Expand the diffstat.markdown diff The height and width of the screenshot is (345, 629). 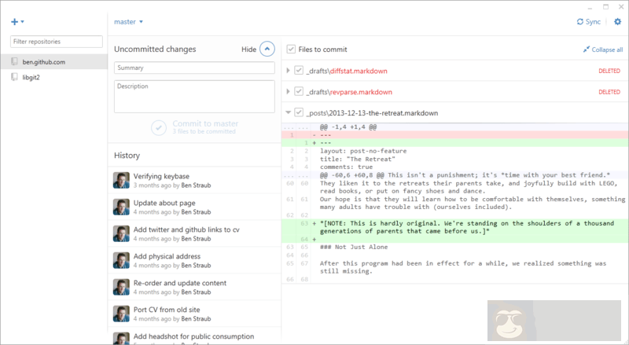click(x=289, y=71)
